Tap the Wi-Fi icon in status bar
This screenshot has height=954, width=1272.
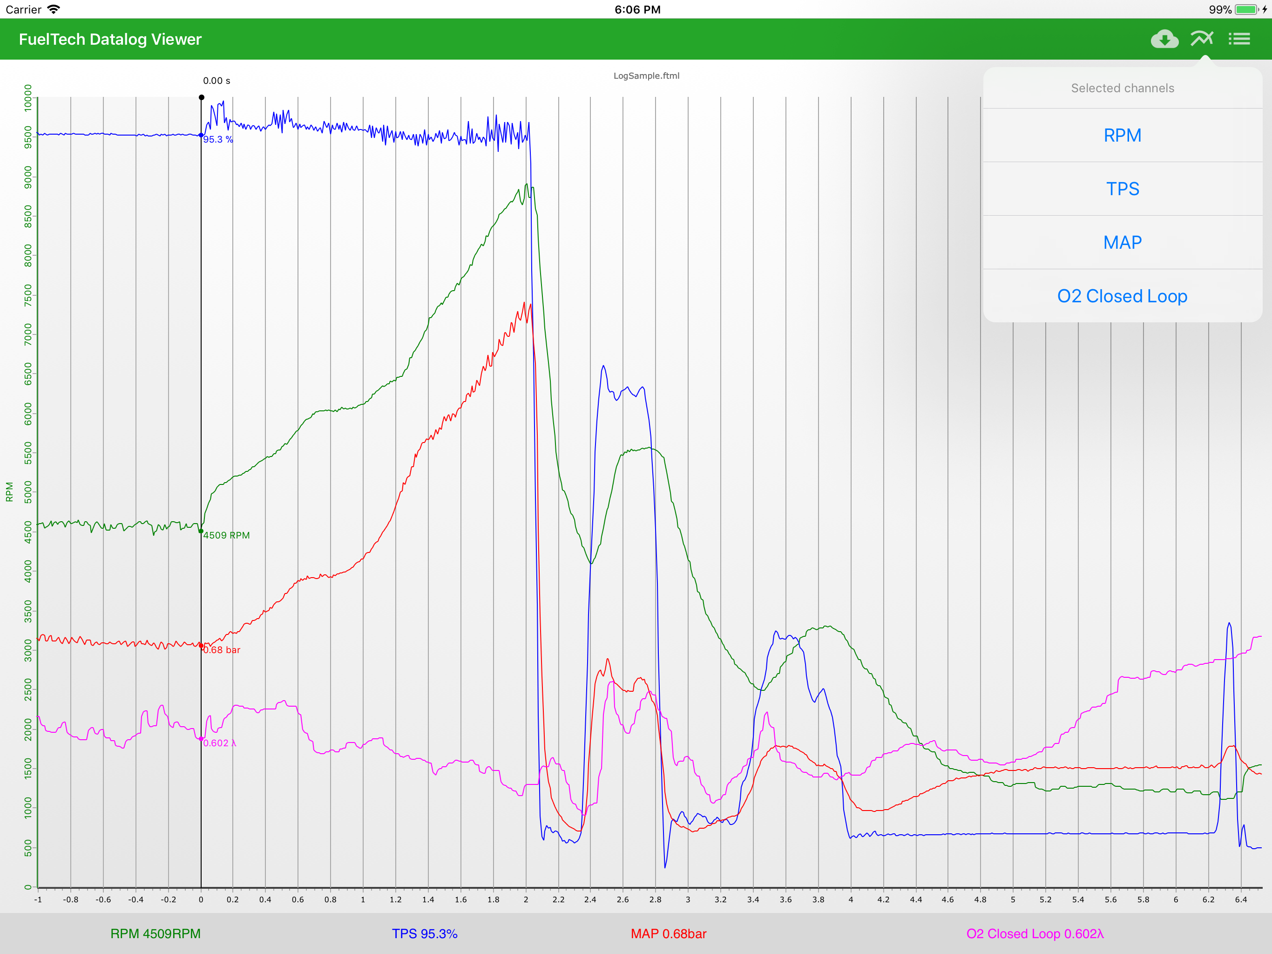tap(54, 9)
